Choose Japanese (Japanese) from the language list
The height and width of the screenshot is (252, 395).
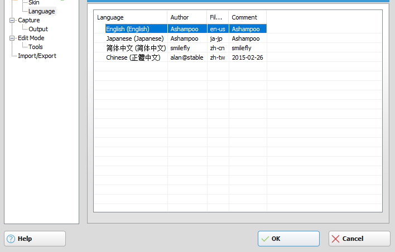(x=134, y=38)
